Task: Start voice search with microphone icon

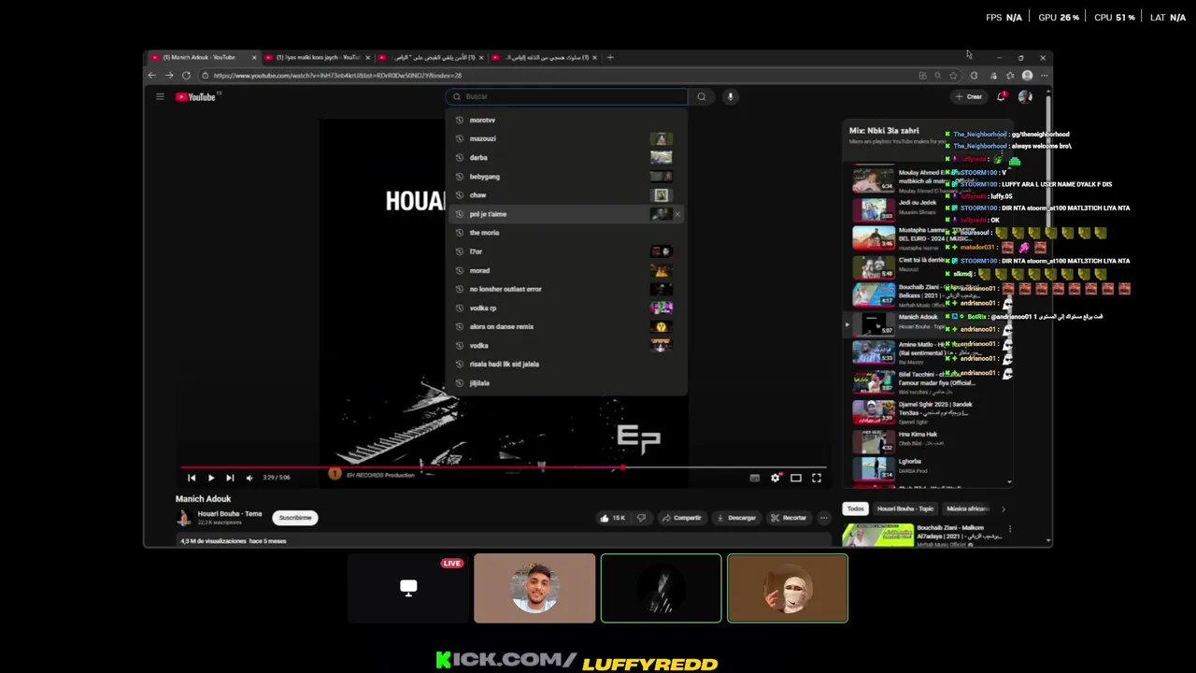Action: [731, 96]
